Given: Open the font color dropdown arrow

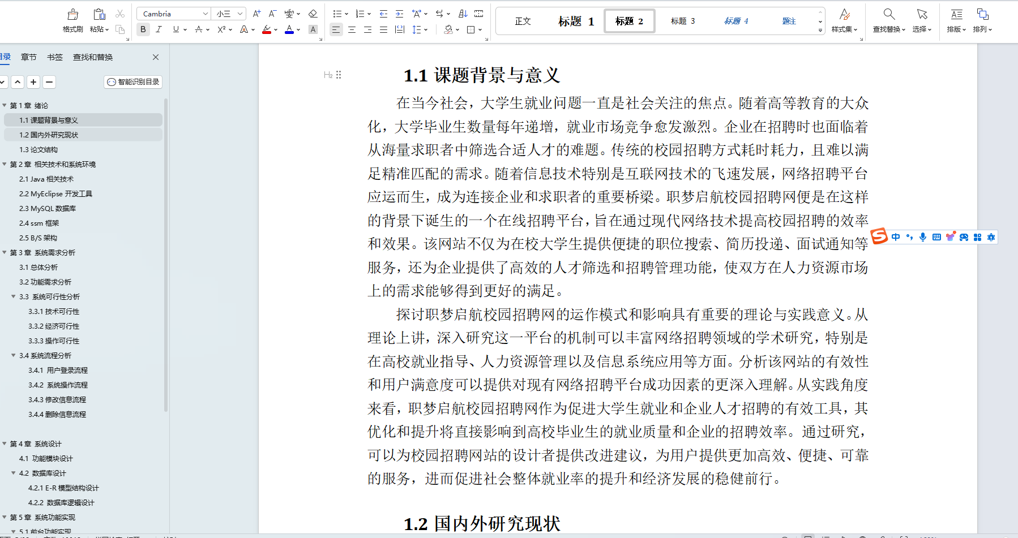Looking at the screenshot, I should (298, 30).
